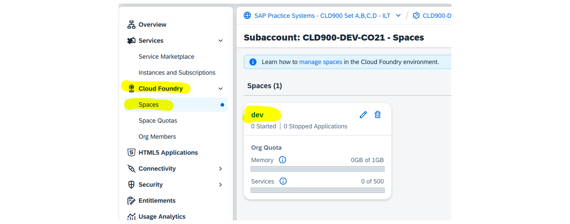Open the dev space
Image resolution: width=570 pixels, height=224 pixels.
click(257, 115)
